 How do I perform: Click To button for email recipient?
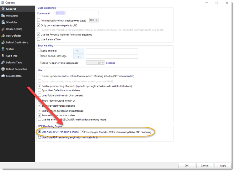tap(79, 51)
